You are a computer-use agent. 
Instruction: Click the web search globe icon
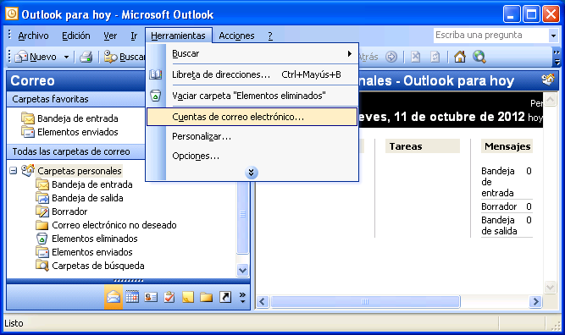click(x=479, y=57)
